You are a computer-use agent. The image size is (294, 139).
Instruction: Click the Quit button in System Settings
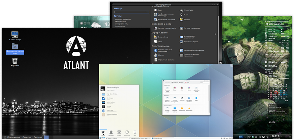(187, 83)
